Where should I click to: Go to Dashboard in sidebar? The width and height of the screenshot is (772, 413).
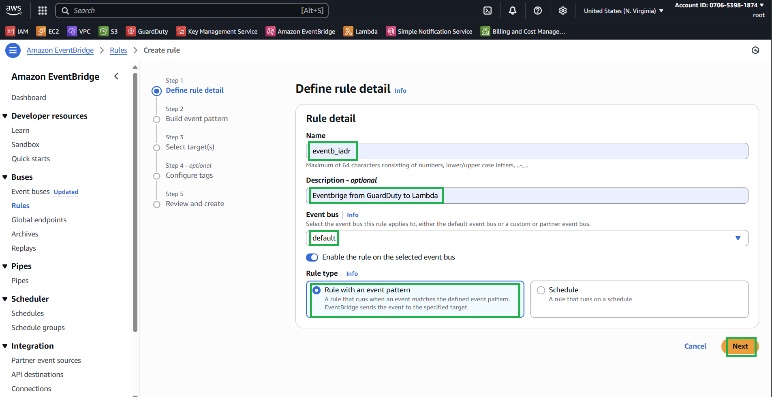point(29,98)
